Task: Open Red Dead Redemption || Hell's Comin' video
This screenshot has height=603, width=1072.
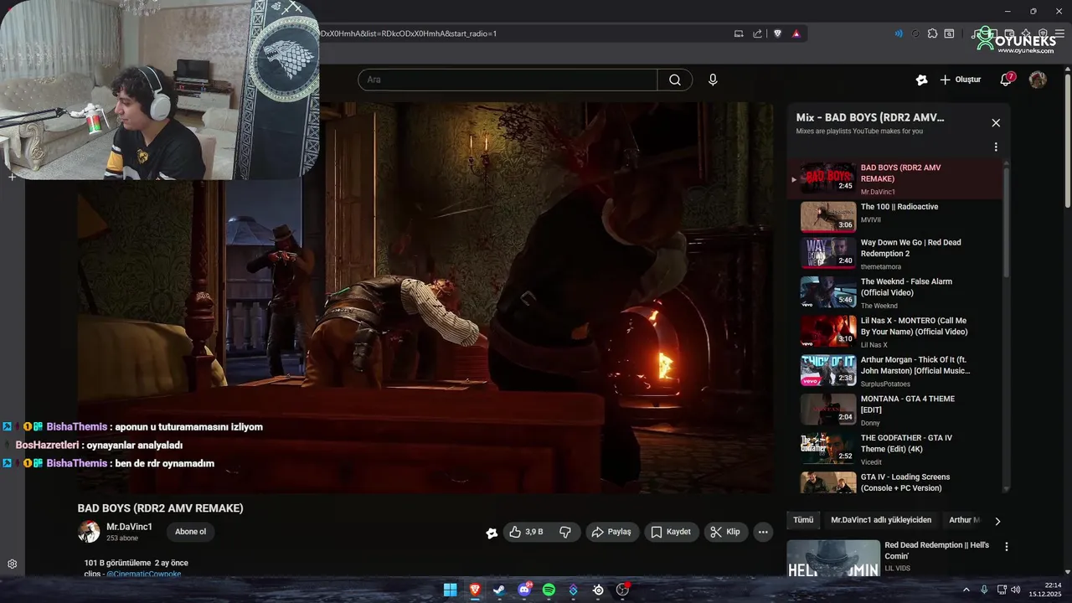Action: [892, 557]
